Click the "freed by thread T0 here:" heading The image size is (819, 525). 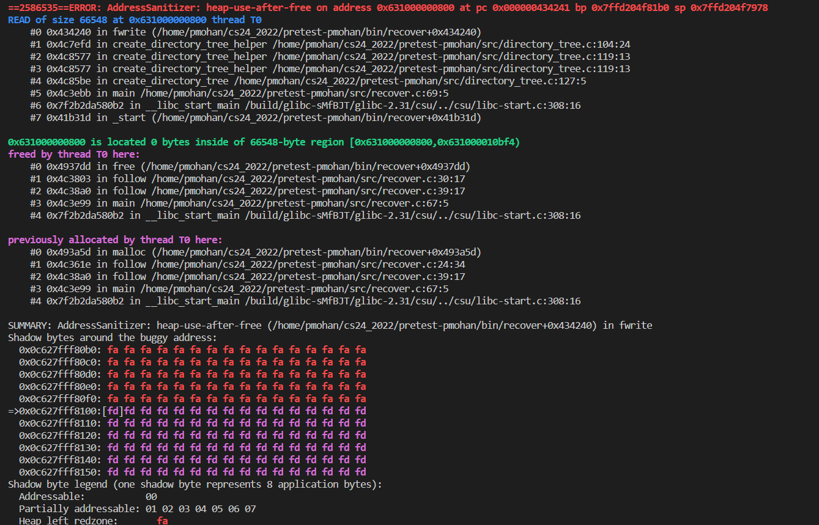pos(74,154)
